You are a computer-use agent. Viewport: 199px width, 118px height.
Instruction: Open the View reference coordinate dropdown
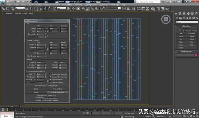tap(62, 8)
